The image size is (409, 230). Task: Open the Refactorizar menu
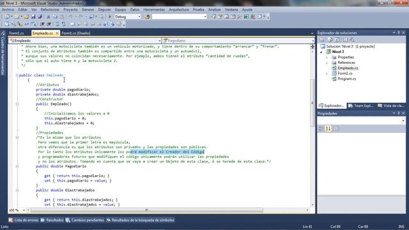point(50,10)
